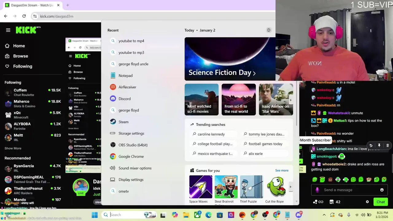Open the Space Waves game
Image resolution: width=393 pixels, height=221 pixels.
(201, 189)
